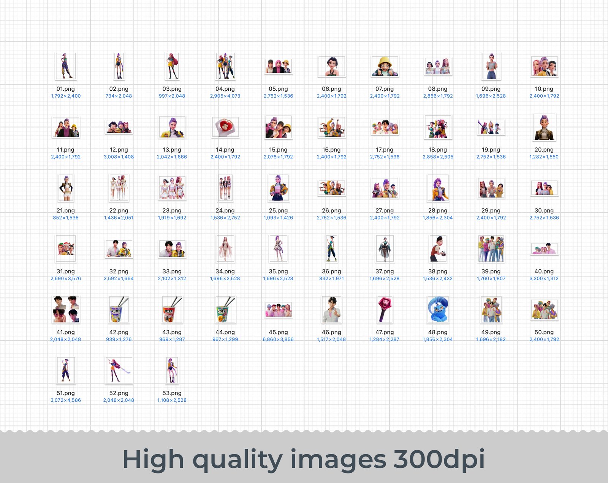Click the 10.png file name
The width and height of the screenshot is (608, 483).
(544, 89)
